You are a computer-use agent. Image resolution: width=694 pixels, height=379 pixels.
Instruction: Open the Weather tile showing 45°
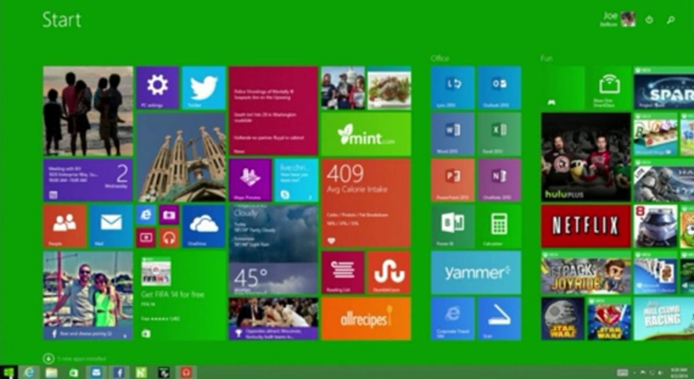pyautogui.click(x=273, y=249)
